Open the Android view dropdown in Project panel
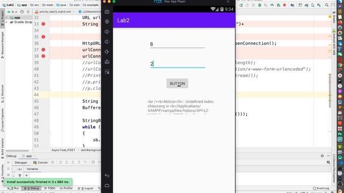Screen dimensions: 344x193 click(x=13, y=12)
